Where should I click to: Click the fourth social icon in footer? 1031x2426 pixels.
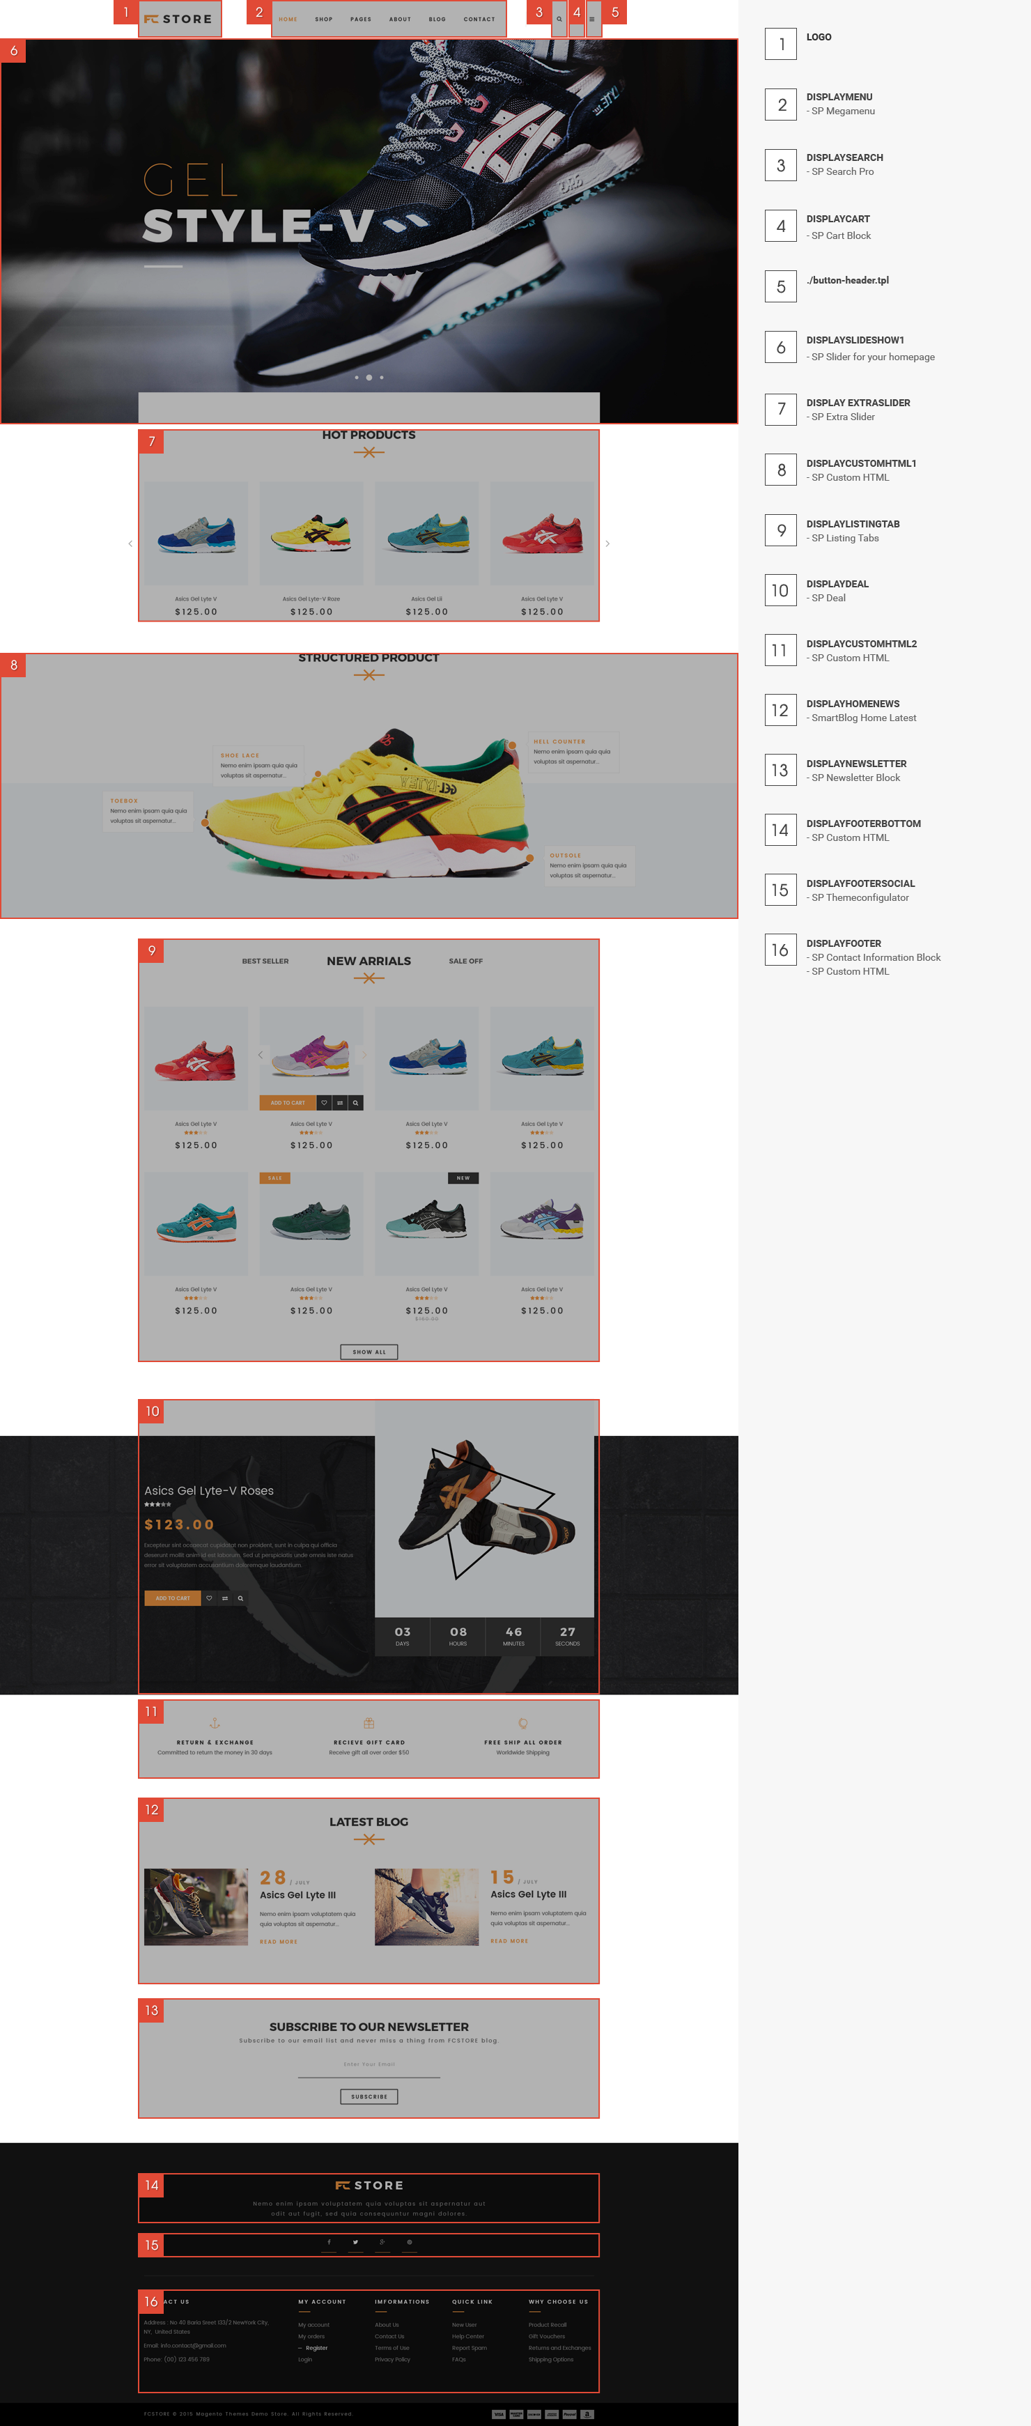pyautogui.click(x=409, y=2242)
